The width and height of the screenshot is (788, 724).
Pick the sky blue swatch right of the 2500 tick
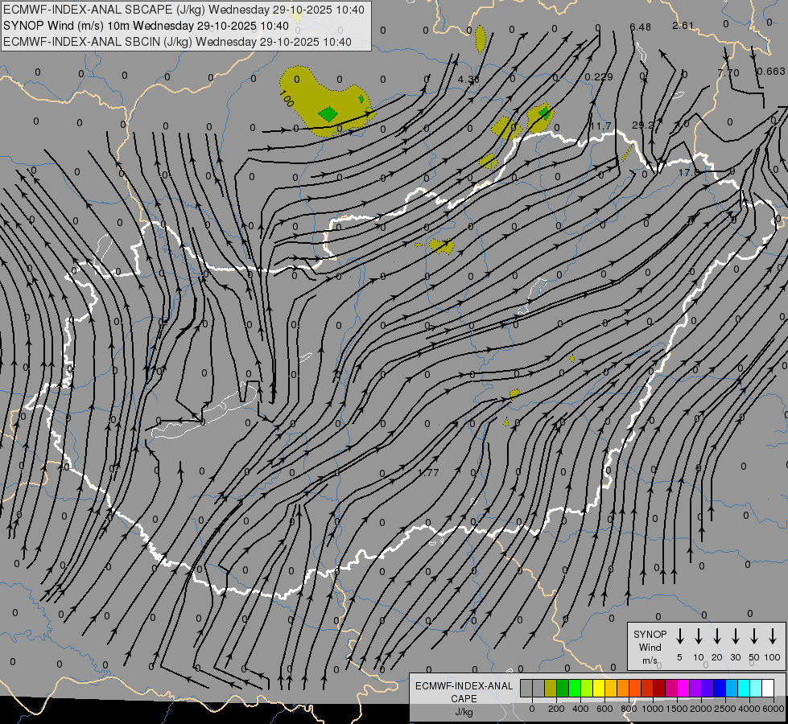(x=731, y=688)
